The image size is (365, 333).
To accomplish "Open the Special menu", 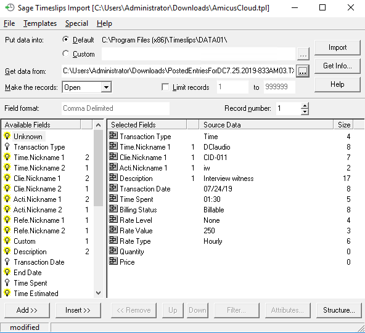I will point(76,23).
